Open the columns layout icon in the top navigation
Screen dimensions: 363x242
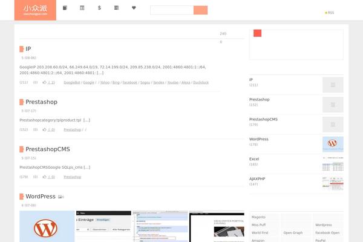pyautogui.click(x=82, y=8)
